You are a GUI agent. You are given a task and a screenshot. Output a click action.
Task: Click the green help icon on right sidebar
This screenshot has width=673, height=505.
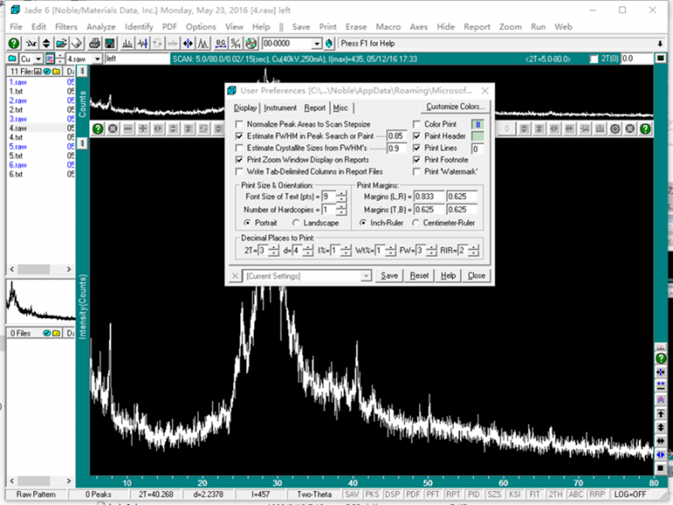[661, 358]
